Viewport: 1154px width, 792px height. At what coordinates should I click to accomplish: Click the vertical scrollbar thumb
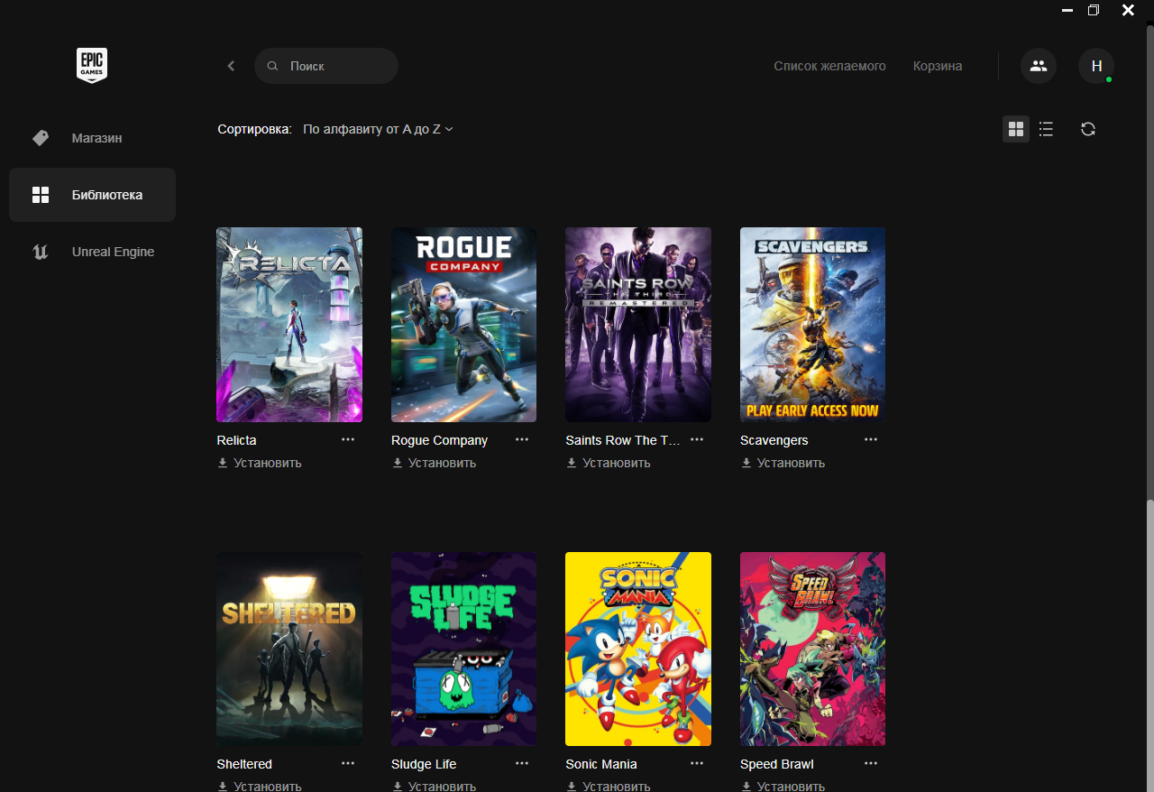(x=1149, y=644)
